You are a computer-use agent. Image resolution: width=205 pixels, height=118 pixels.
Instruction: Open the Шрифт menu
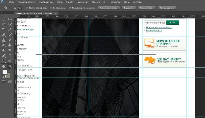(x=70, y=2)
